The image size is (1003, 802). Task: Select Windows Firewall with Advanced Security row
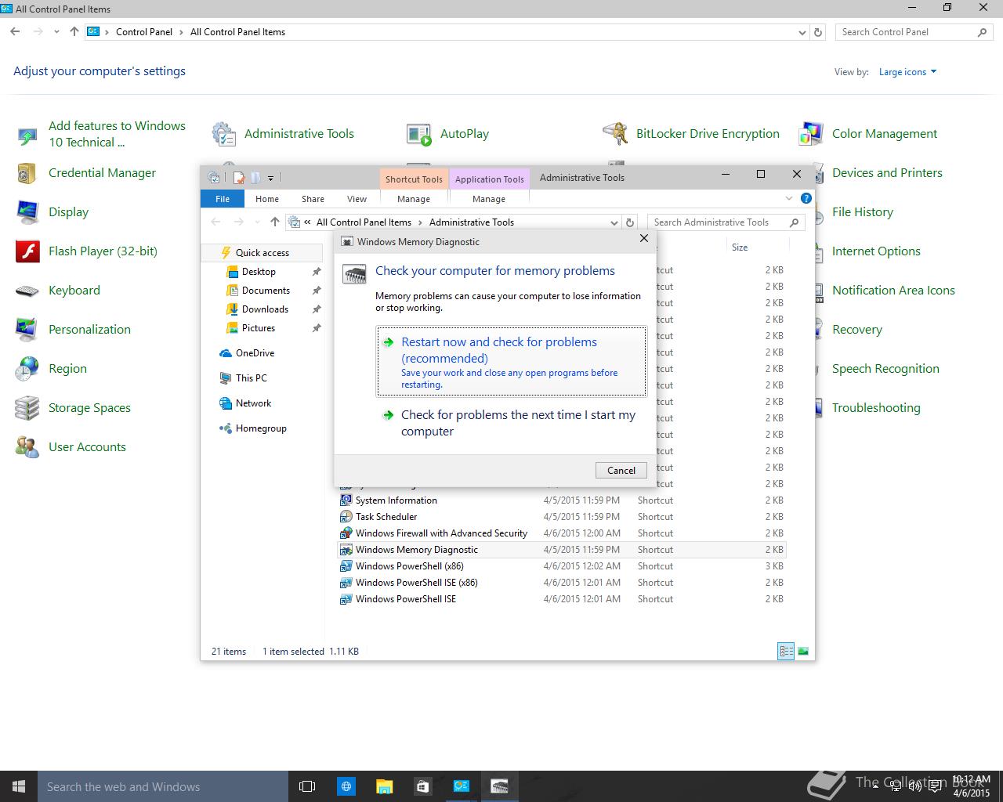click(561, 533)
